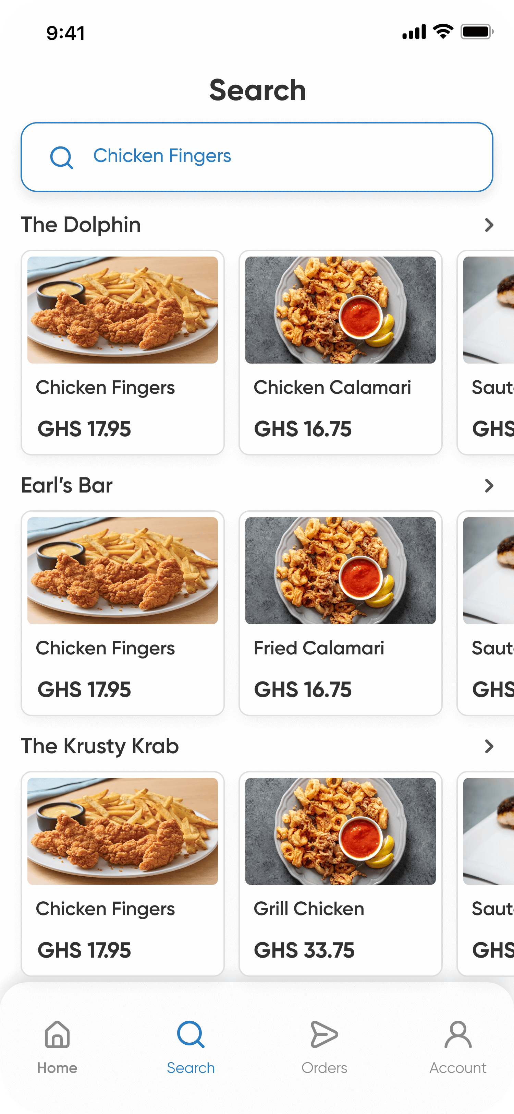
Task: Tap the magnifier icon in search field
Action: pyautogui.click(x=61, y=157)
